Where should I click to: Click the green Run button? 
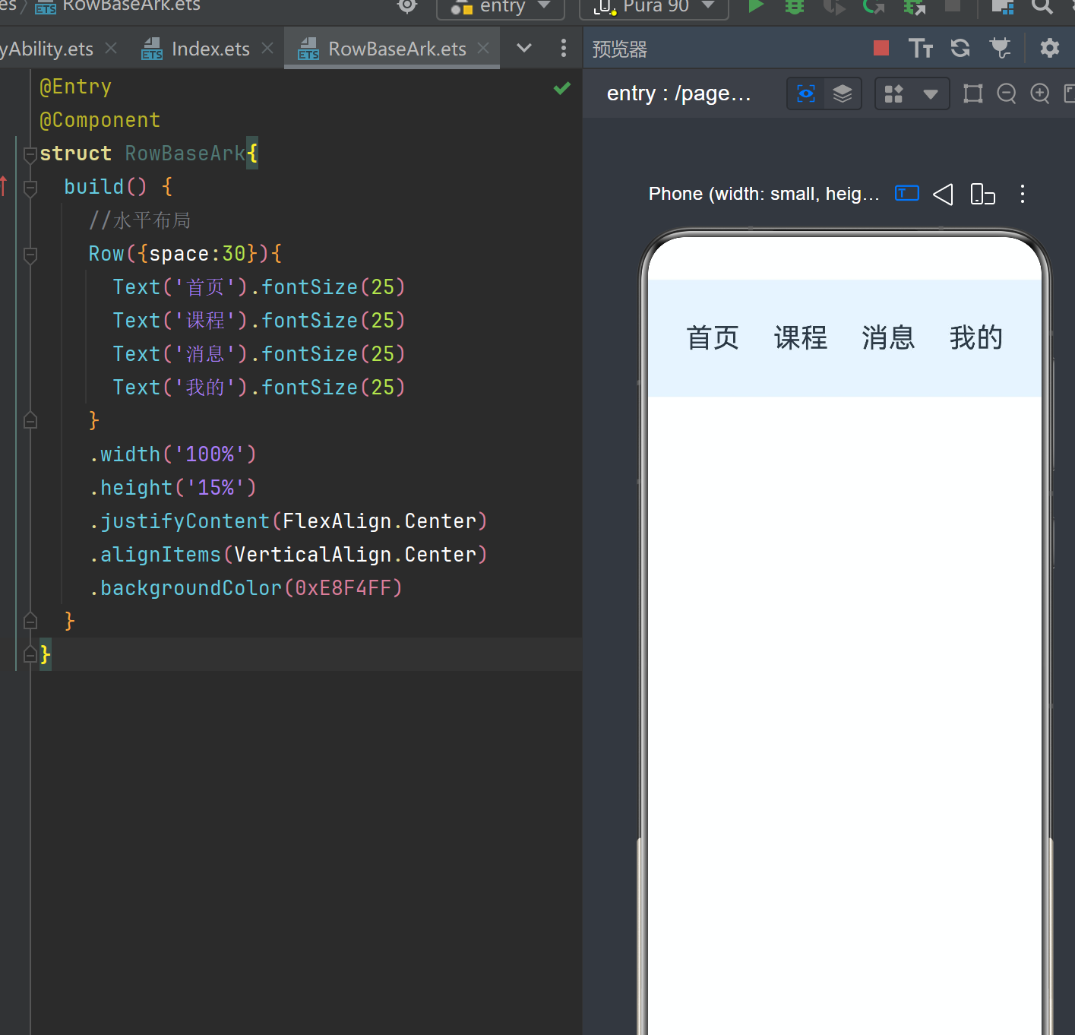[755, 6]
